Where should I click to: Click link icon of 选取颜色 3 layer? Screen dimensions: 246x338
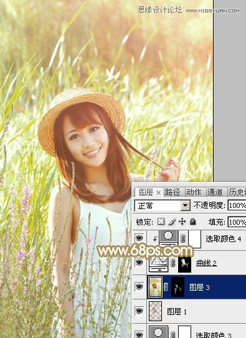173,334
